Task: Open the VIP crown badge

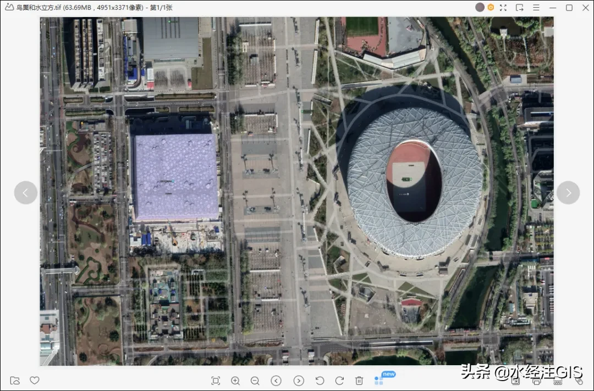Action: [491, 7]
